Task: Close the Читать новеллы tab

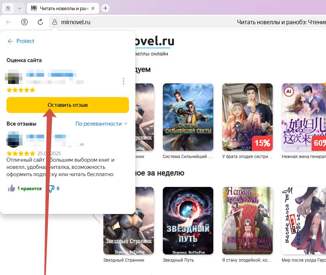Action: pyautogui.click(x=93, y=8)
